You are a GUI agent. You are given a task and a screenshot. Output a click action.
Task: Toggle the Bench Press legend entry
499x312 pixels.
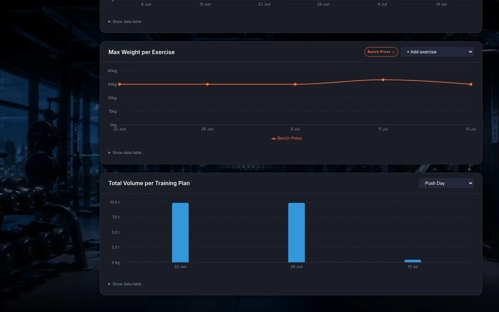point(287,138)
